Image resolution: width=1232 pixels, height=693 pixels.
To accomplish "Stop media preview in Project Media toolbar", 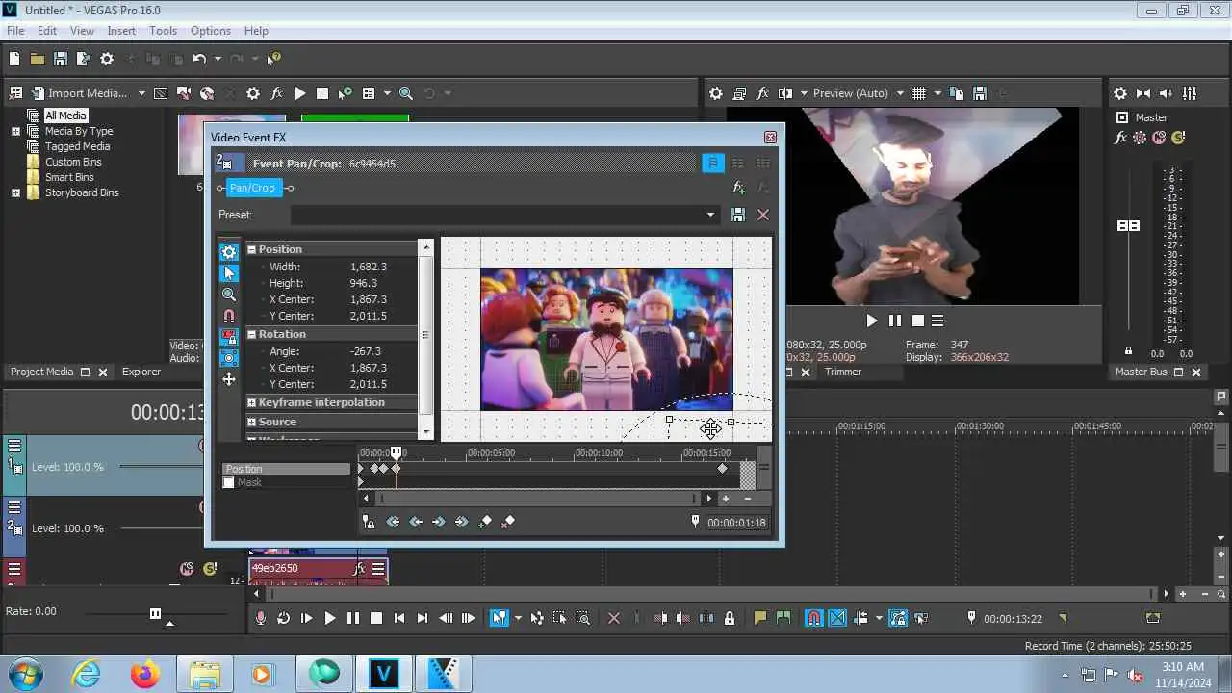I will (x=322, y=93).
